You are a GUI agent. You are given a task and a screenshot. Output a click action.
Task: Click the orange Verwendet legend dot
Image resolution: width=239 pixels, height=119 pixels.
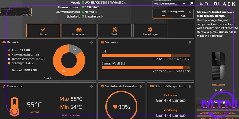click(x=9, y=55)
